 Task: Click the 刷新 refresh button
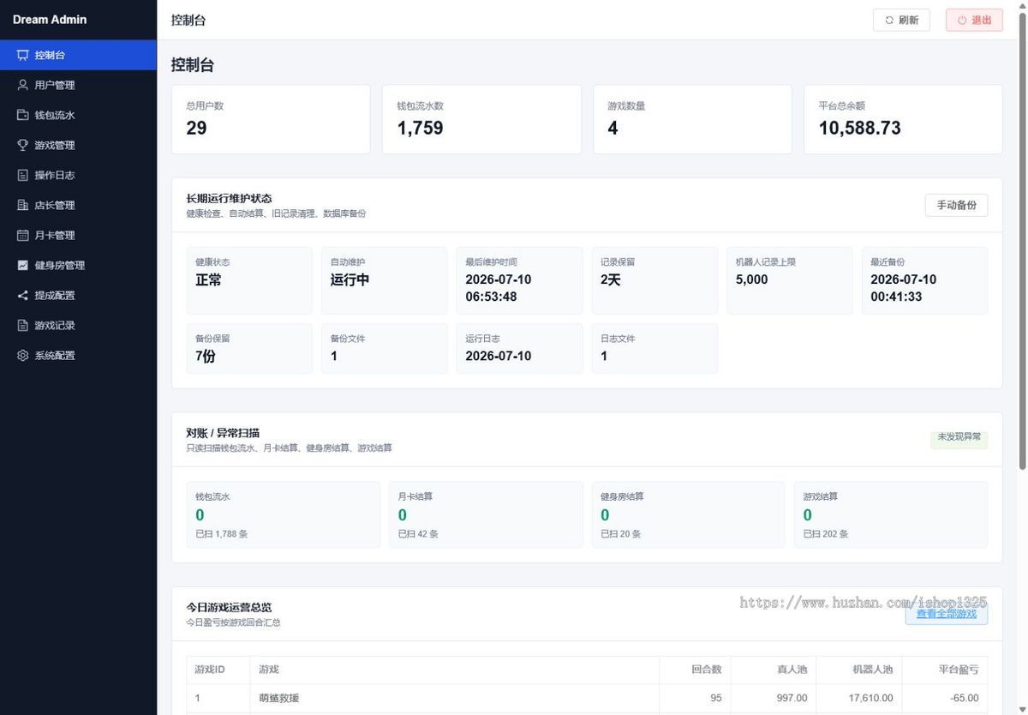tap(901, 20)
